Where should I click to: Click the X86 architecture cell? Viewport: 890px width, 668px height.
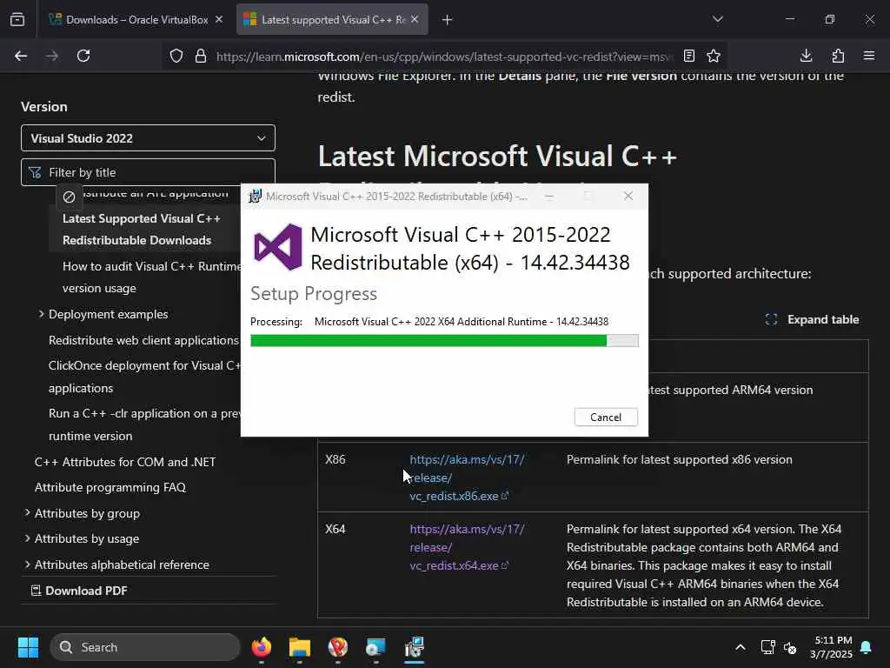point(335,459)
